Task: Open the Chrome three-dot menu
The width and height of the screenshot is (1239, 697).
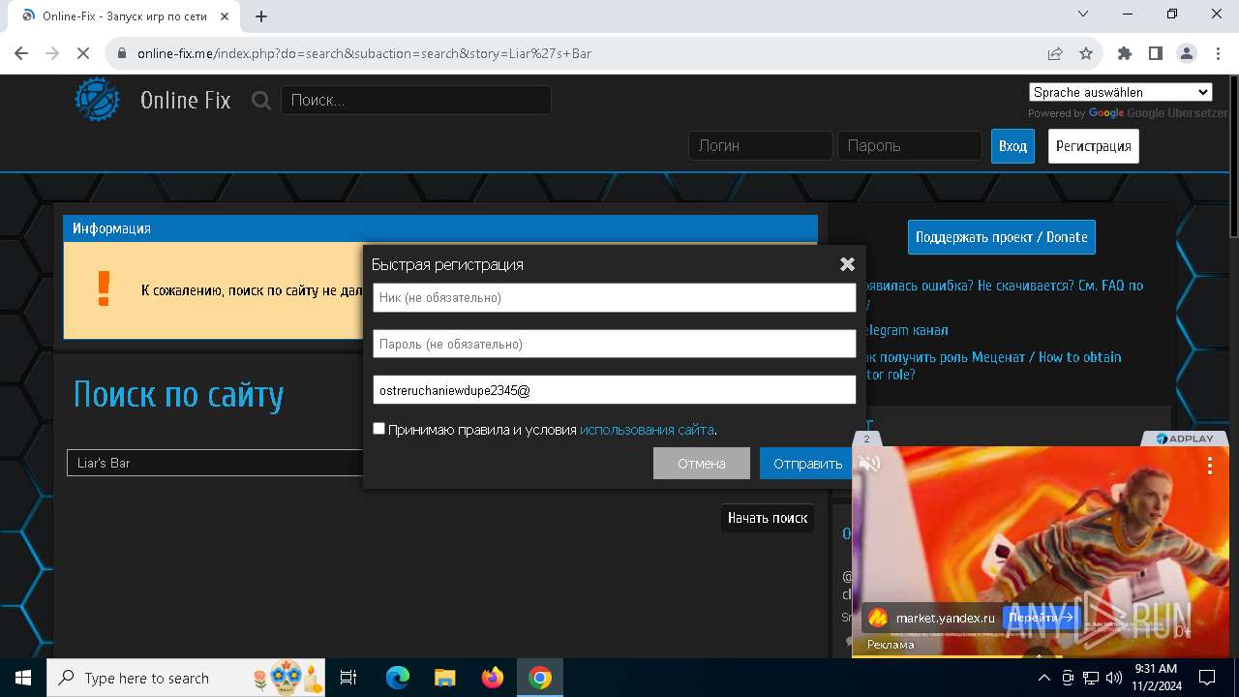Action: (x=1217, y=53)
